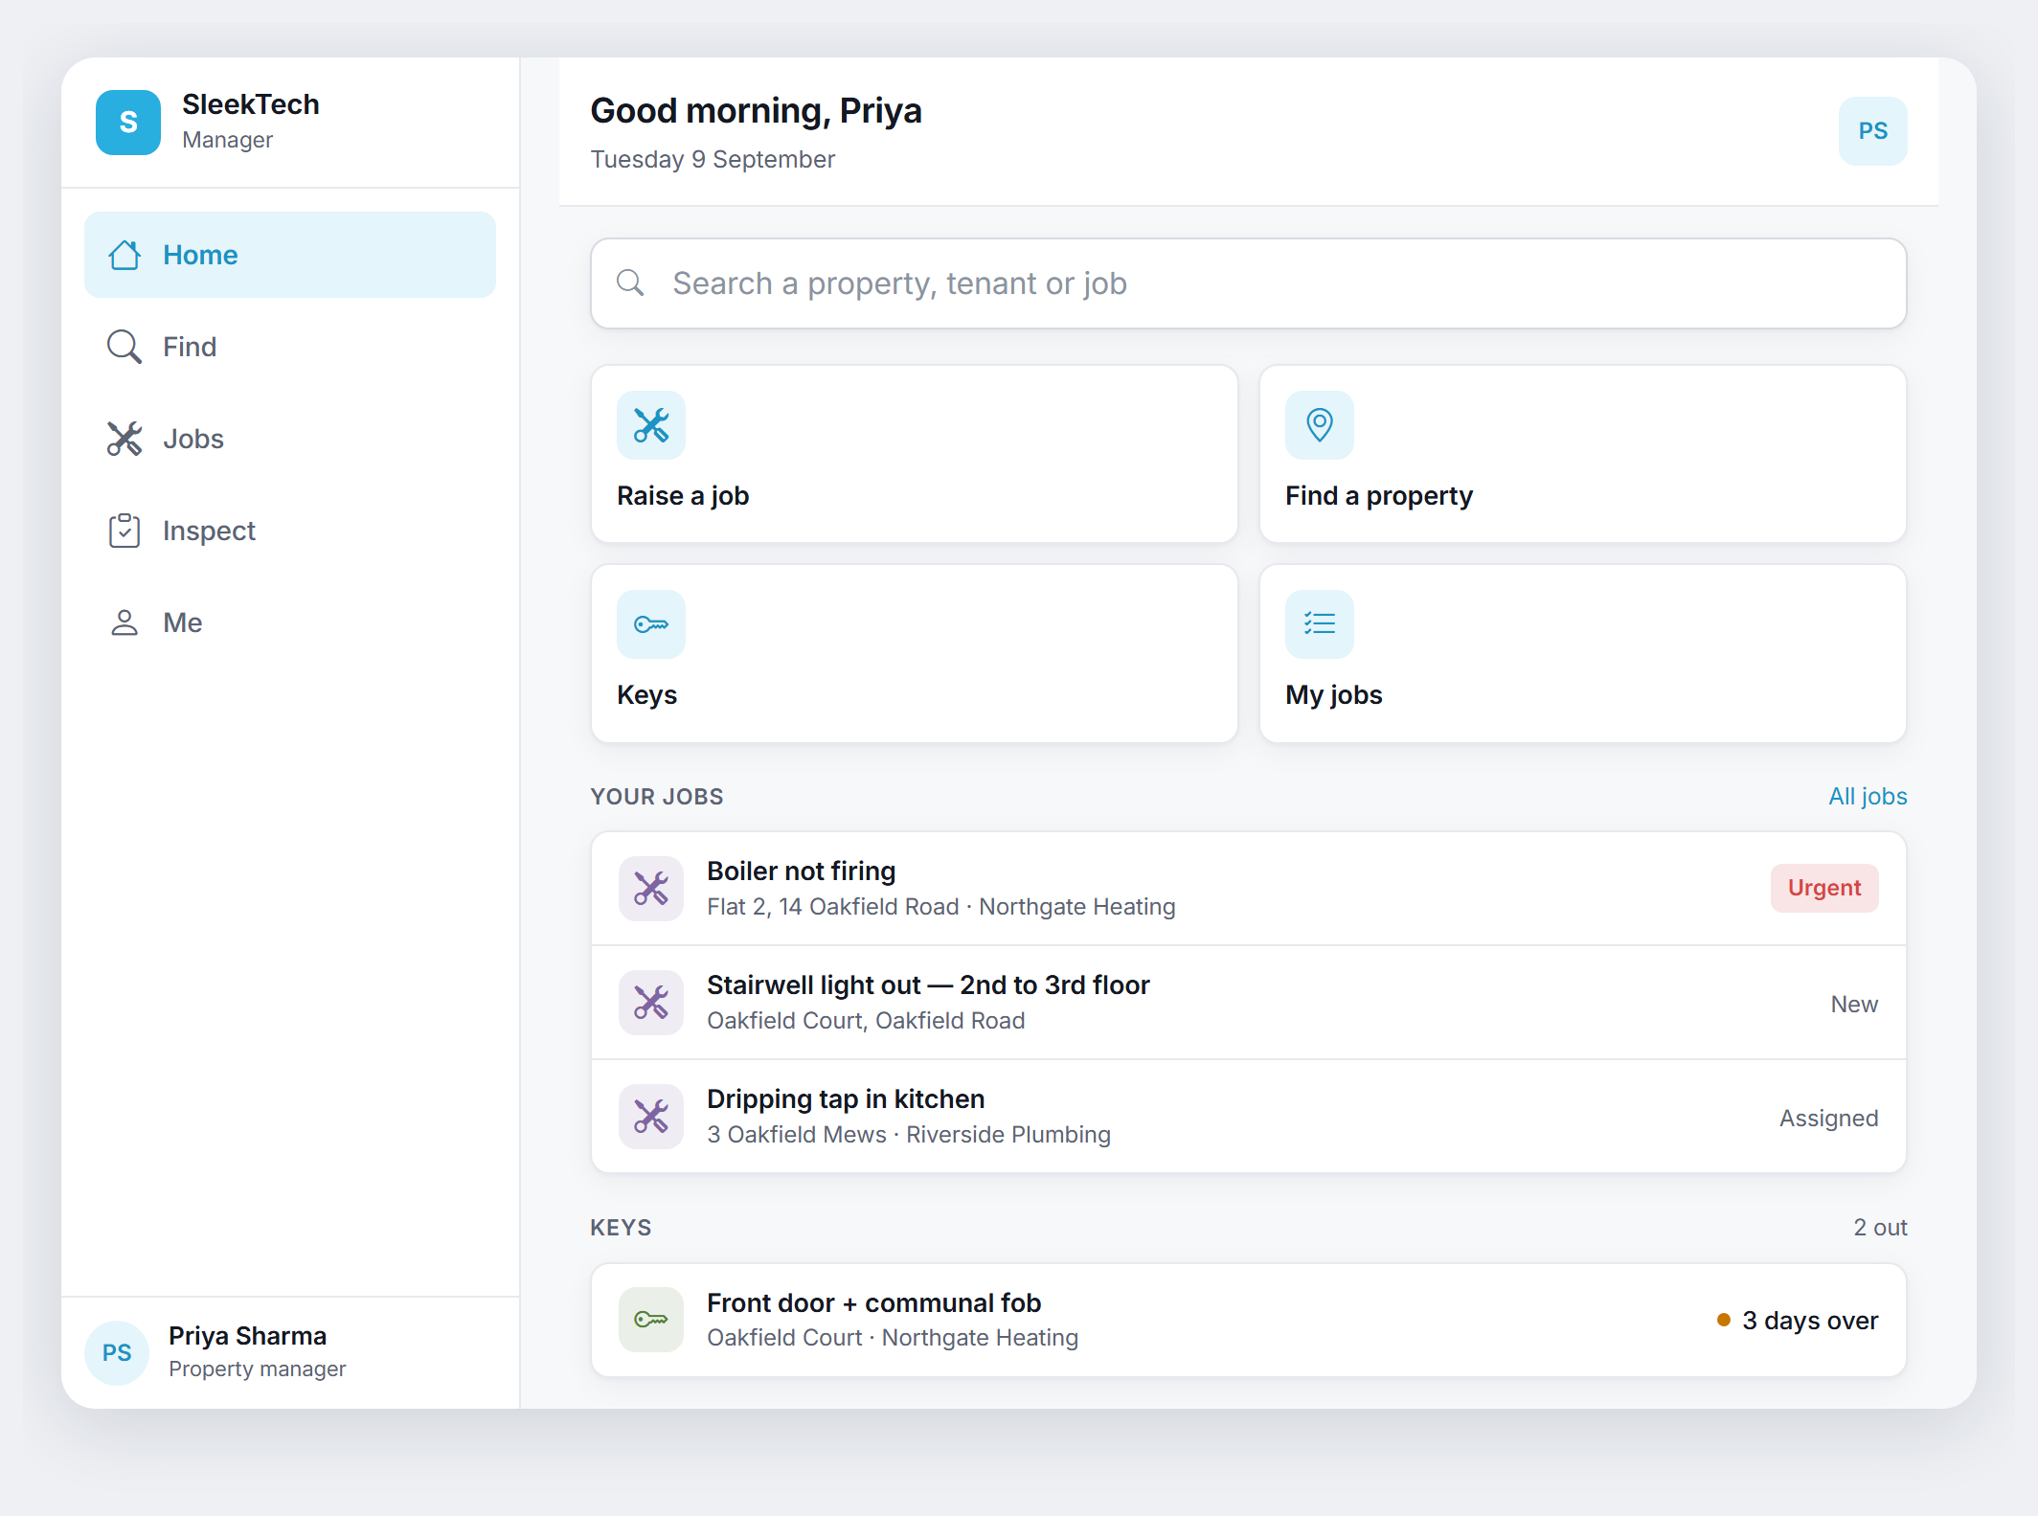
Task: Open the Front door + communal fob entry
Action: (1249, 1320)
